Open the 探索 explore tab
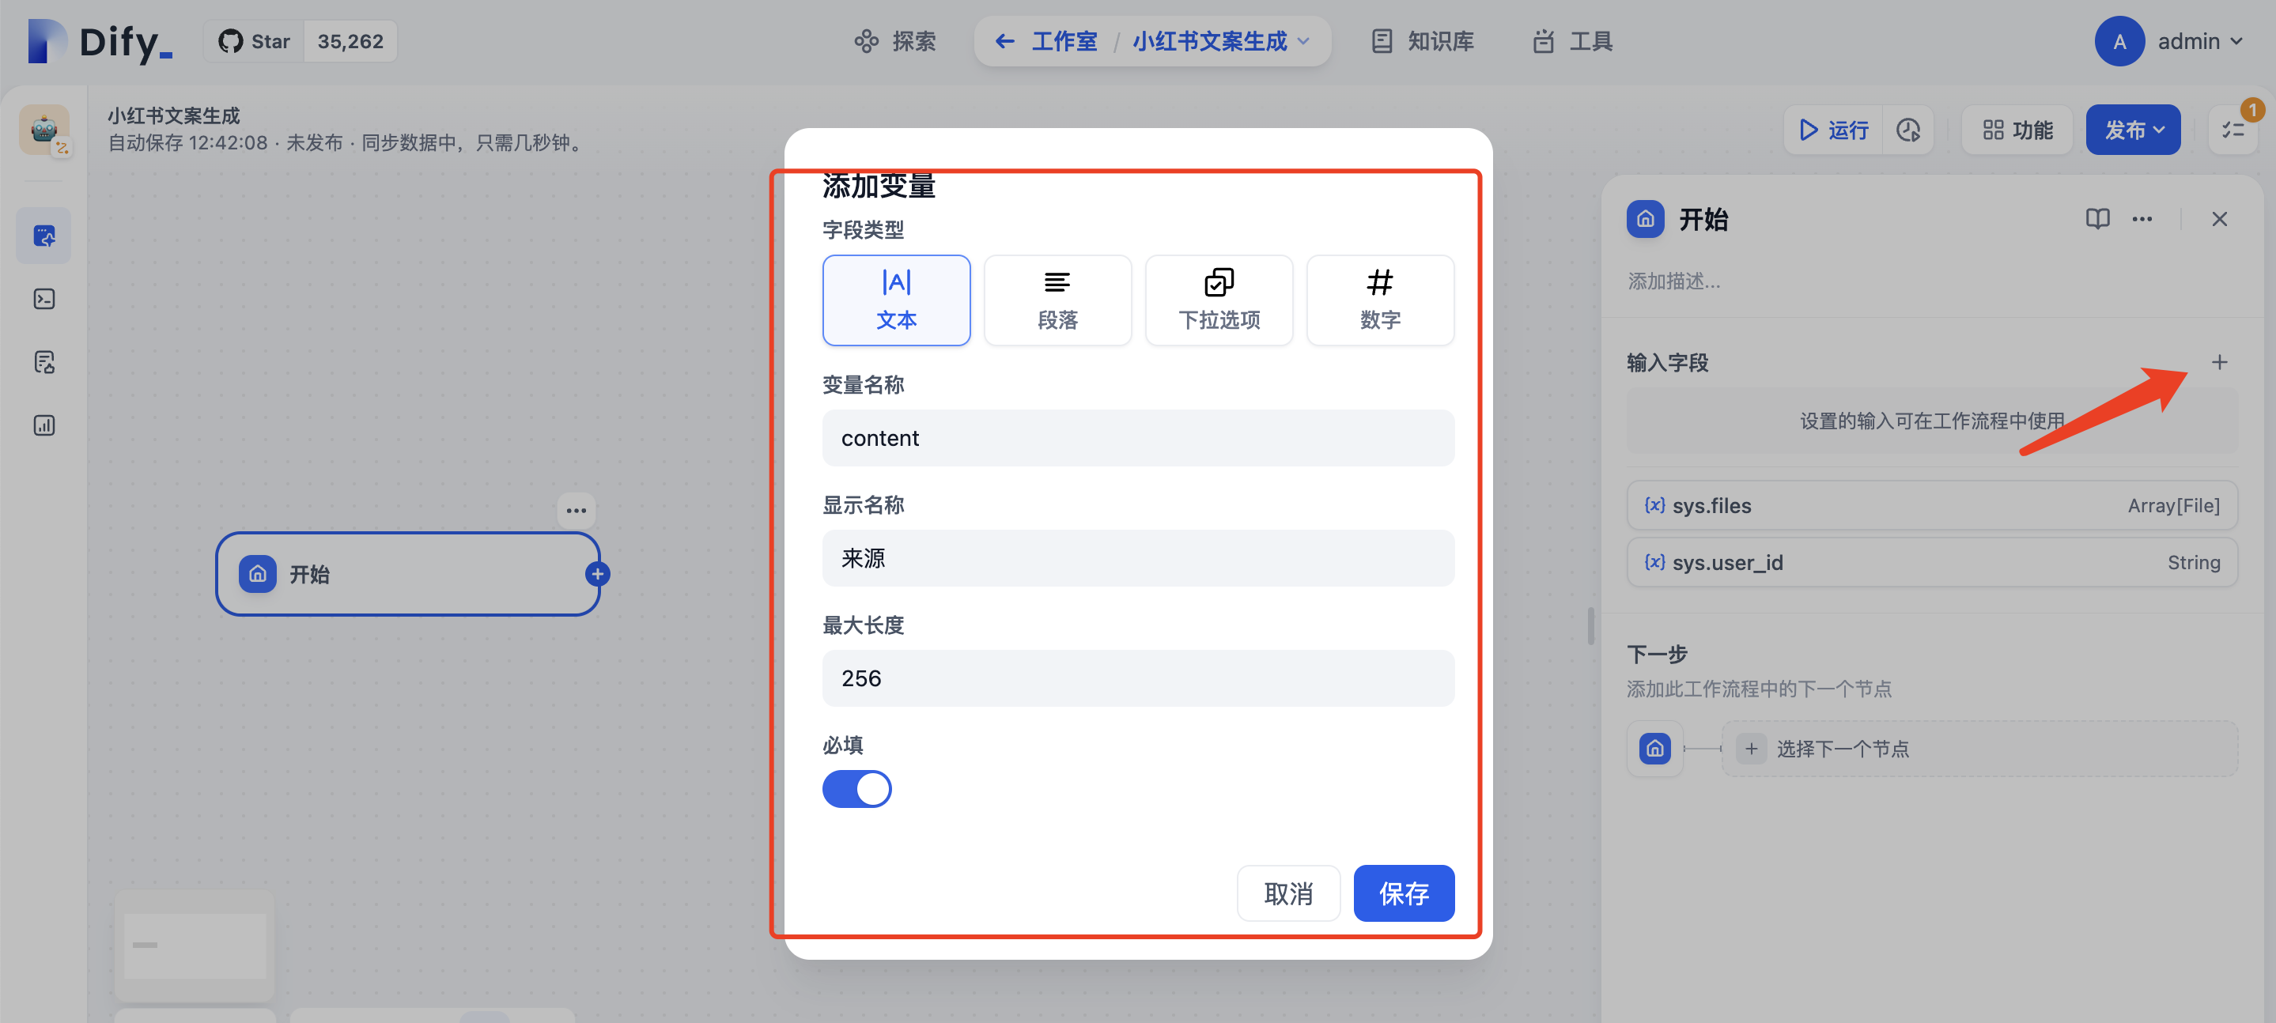 tap(895, 42)
